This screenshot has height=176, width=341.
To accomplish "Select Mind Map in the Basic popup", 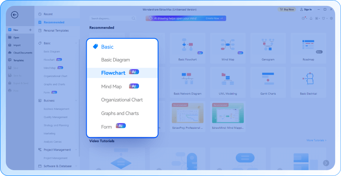I will 112,86.
